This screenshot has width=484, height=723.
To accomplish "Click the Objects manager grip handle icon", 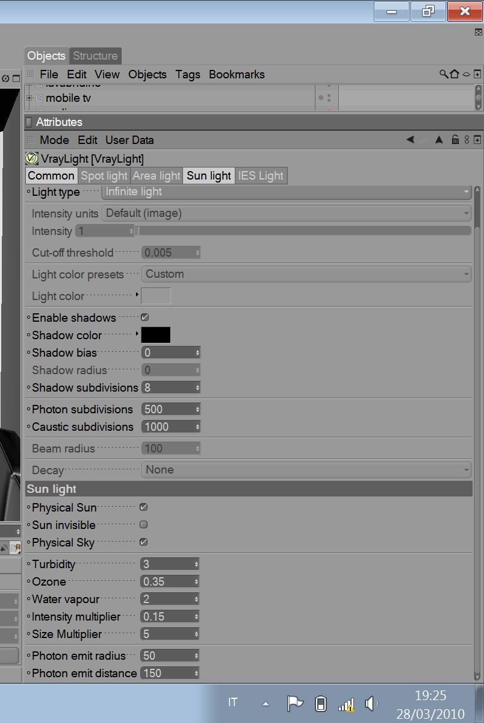I will click(31, 74).
